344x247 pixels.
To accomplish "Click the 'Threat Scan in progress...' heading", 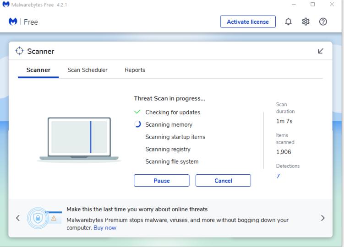I will click(169, 98).
